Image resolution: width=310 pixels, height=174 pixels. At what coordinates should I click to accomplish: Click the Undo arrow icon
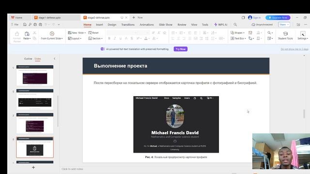(x=46, y=25)
